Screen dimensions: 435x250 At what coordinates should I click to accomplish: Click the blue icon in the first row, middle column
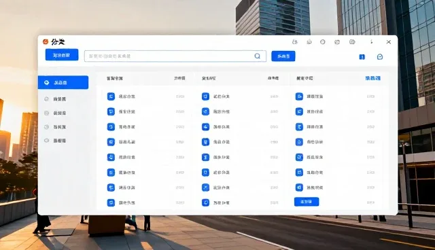coord(205,96)
